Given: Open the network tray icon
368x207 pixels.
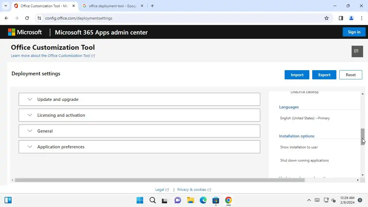Looking at the screenshot, I should tap(326, 200).
